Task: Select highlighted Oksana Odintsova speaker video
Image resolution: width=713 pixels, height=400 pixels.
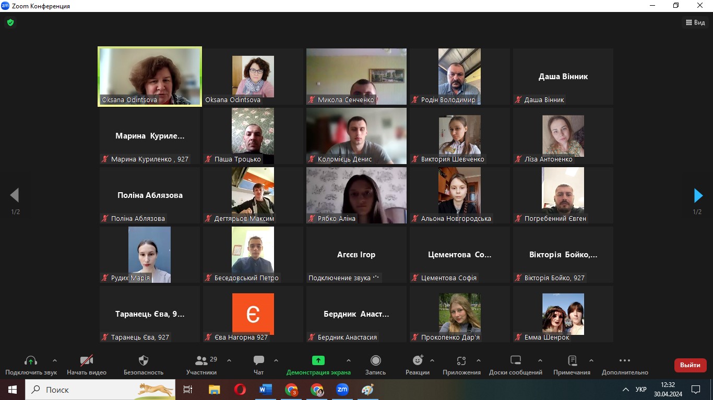Action: [x=150, y=77]
